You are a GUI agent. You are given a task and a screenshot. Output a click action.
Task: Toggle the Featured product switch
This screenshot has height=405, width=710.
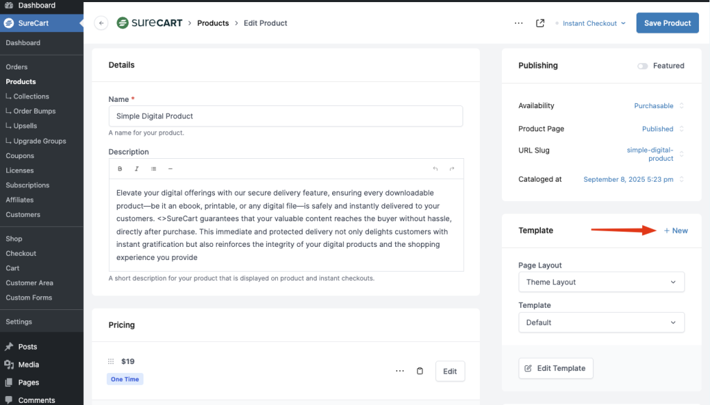643,66
